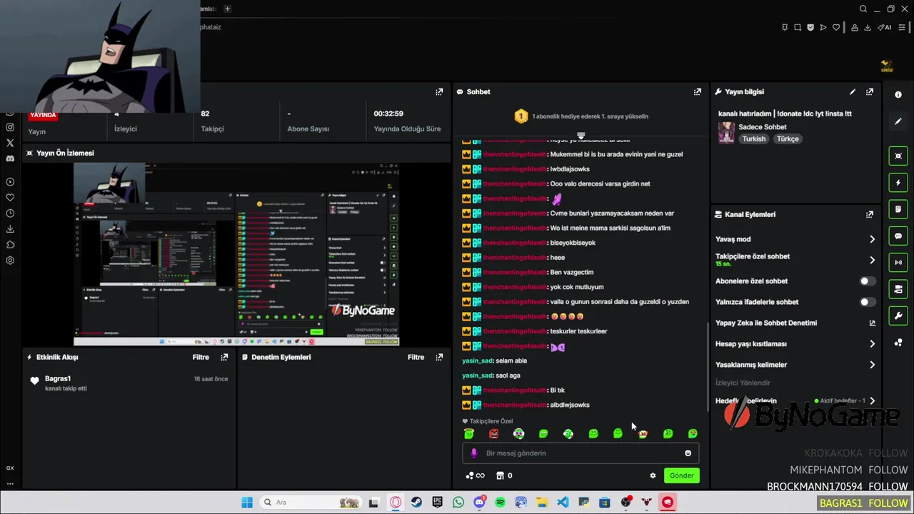Open chat settings gear beside Gönder
This screenshot has height=514, width=914.
(x=653, y=475)
